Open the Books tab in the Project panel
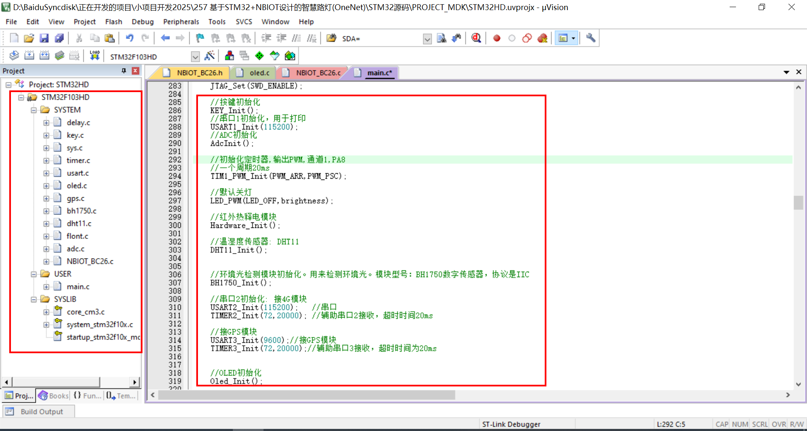This screenshot has width=807, height=431. click(53, 396)
